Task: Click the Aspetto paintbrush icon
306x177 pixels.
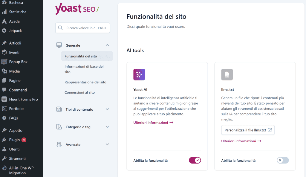Action: coord(4,130)
